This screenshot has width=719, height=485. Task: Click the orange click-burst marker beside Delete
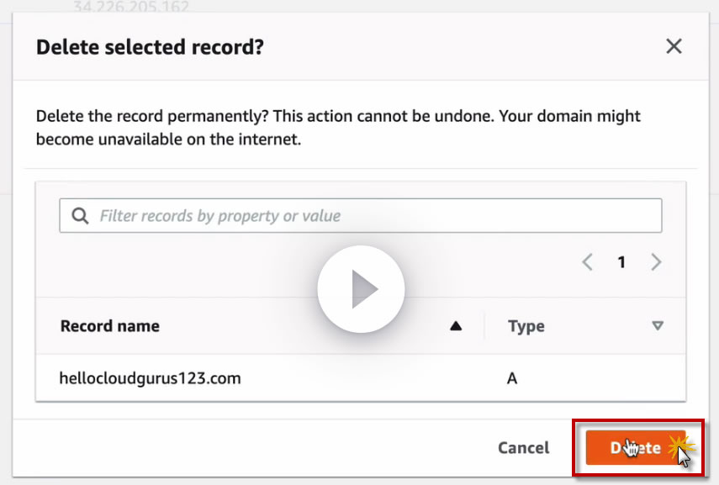[679, 443]
